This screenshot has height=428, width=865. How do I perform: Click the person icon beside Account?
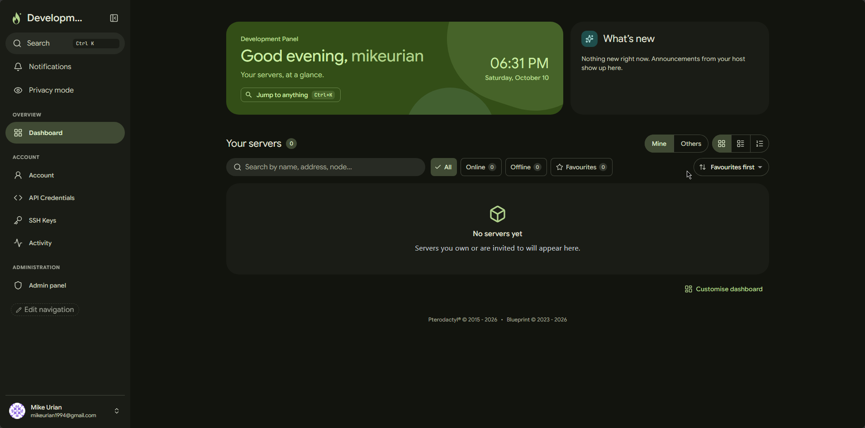pos(18,175)
